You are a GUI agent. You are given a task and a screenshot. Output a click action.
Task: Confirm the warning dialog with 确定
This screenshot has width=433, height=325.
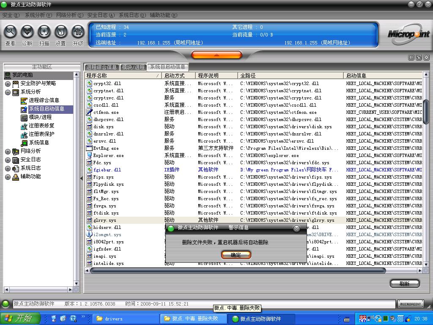coord(236,255)
